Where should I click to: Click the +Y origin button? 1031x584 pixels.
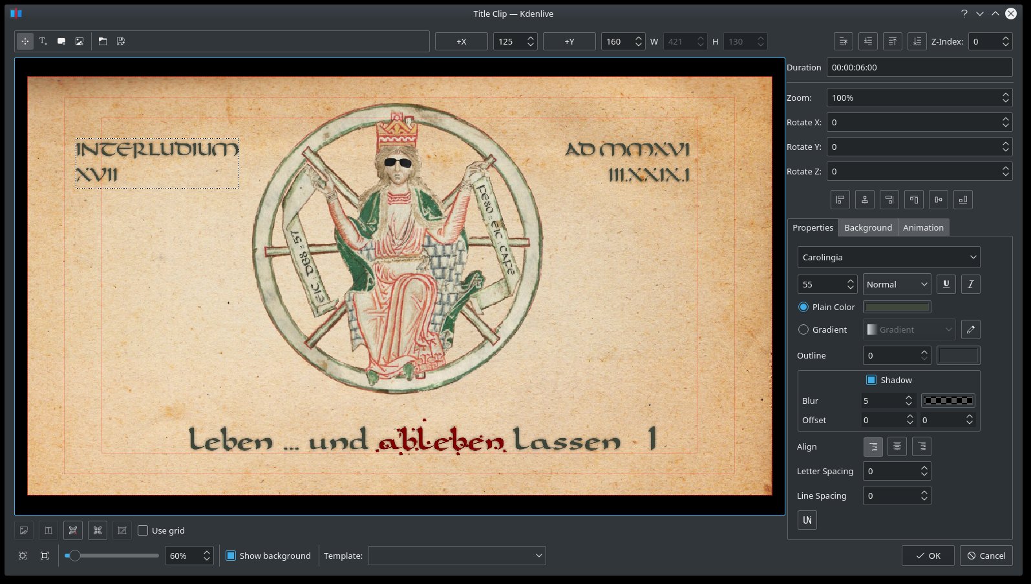[569, 41]
